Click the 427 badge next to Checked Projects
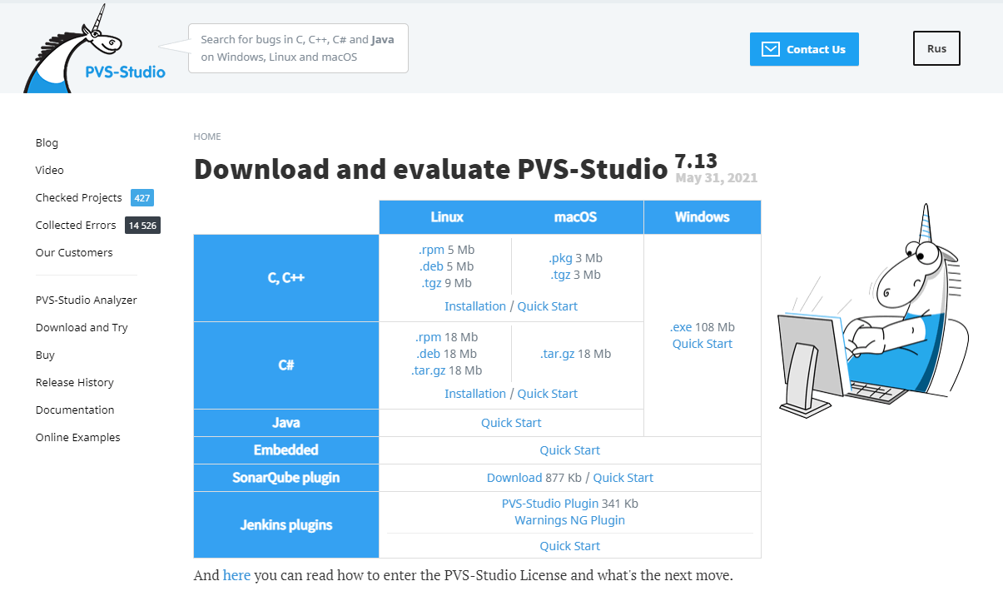This screenshot has width=1003, height=591. (x=142, y=198)
